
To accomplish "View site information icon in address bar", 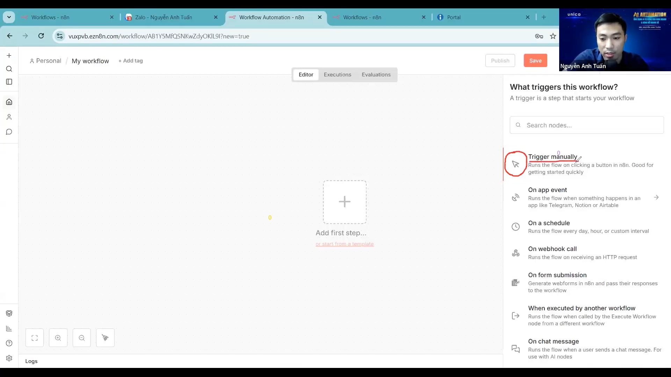I will click(60, 36).
